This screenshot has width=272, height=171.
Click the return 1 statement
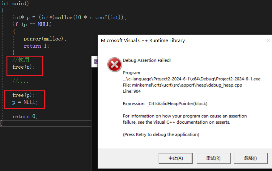(x=36, y=46)
